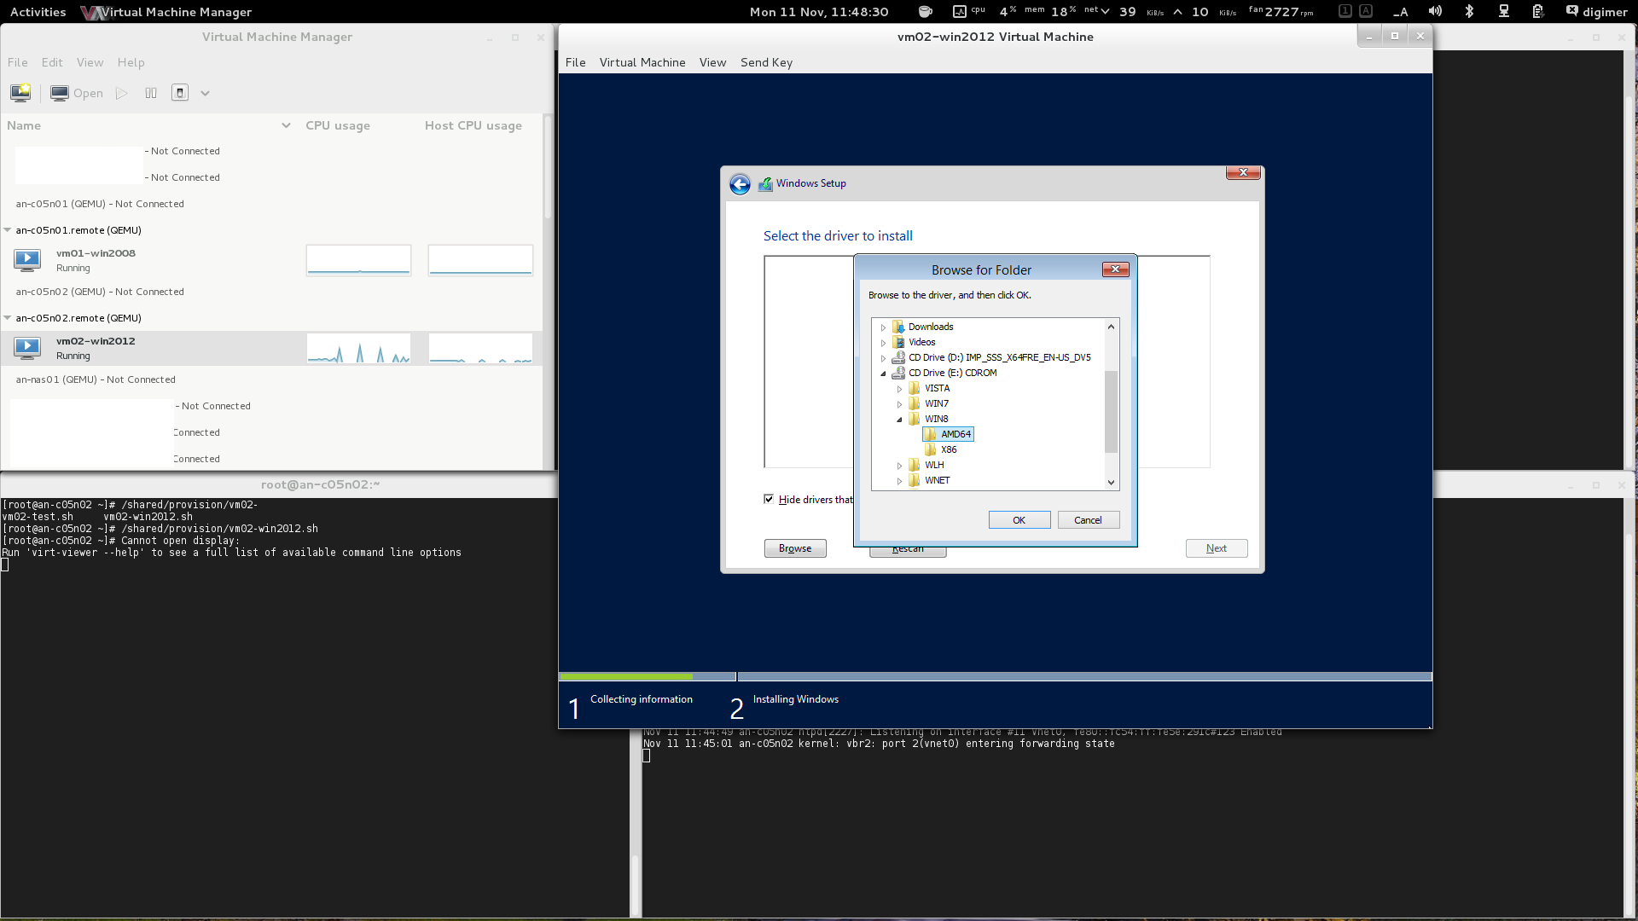Collapse CD Drive (E:) CDROM in the tree

[883, 374]
